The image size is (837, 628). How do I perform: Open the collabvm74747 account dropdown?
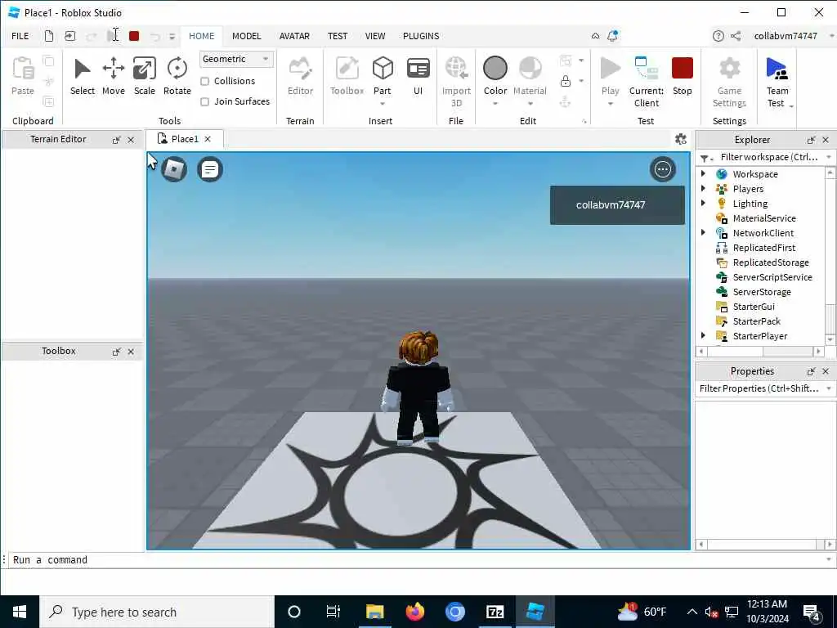(x=831, y=36)
